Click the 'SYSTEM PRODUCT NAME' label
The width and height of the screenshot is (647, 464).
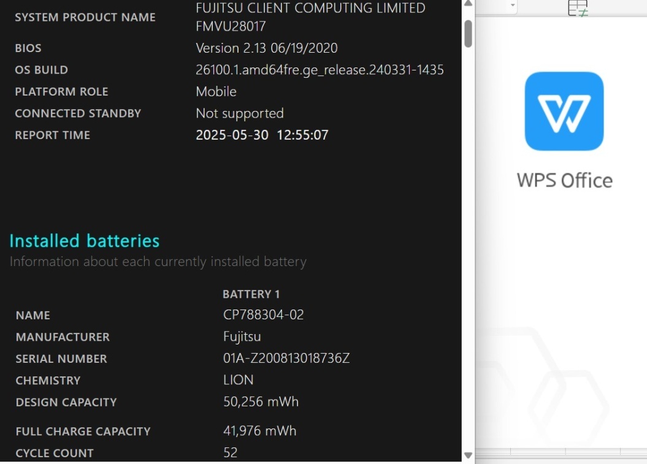coord(85,17)
